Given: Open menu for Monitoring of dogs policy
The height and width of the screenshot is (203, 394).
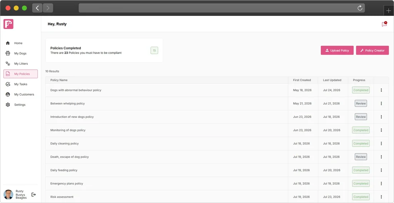Looking at the screenshot, I should coord(381,130).
